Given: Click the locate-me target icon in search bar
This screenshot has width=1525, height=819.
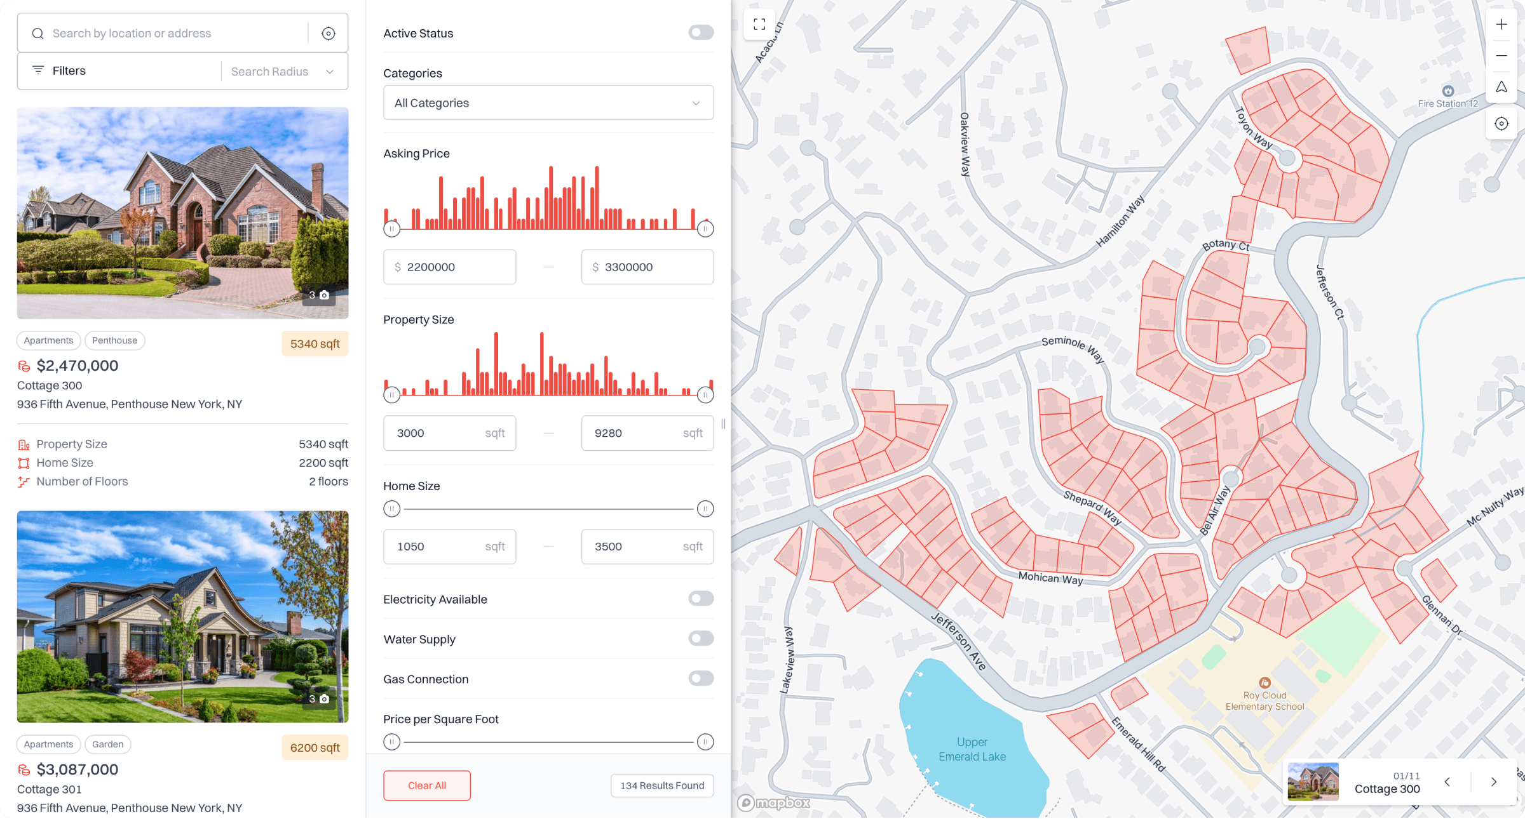Looking at the screenshot, I should pos(328,33).
